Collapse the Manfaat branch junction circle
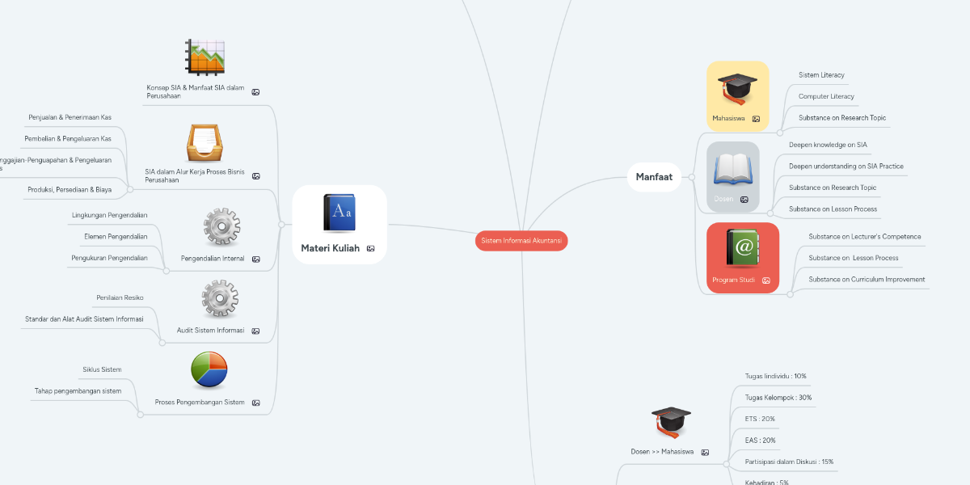This screenshot has width=970, height=485. pyautogui.click(x=692, y=176)
